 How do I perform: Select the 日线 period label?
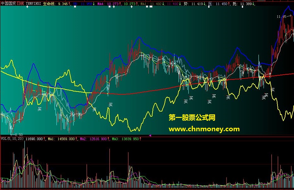[20, 3]
